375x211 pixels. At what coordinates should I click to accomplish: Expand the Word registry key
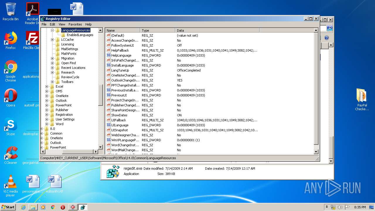point(47,124)
